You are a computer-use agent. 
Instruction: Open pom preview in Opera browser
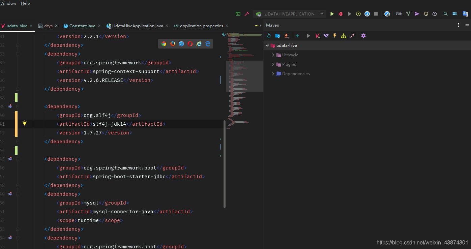[190, 44]
